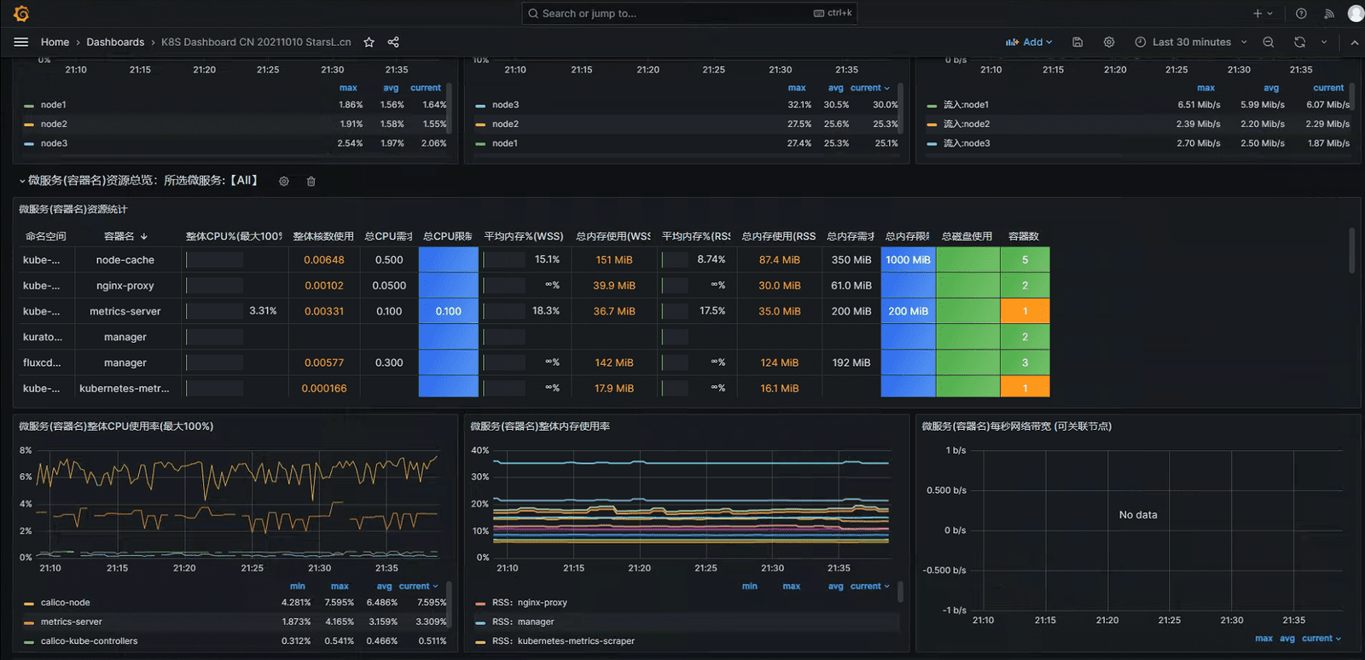Sort CPU使用率 panel legend by min
Screen dimensions: 1365x660
click(297, 587)
